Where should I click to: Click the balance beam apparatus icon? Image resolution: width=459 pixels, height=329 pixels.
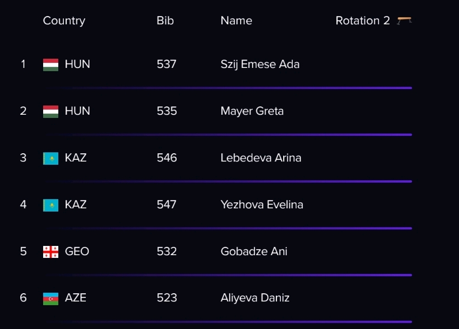[x=404, y=21]
